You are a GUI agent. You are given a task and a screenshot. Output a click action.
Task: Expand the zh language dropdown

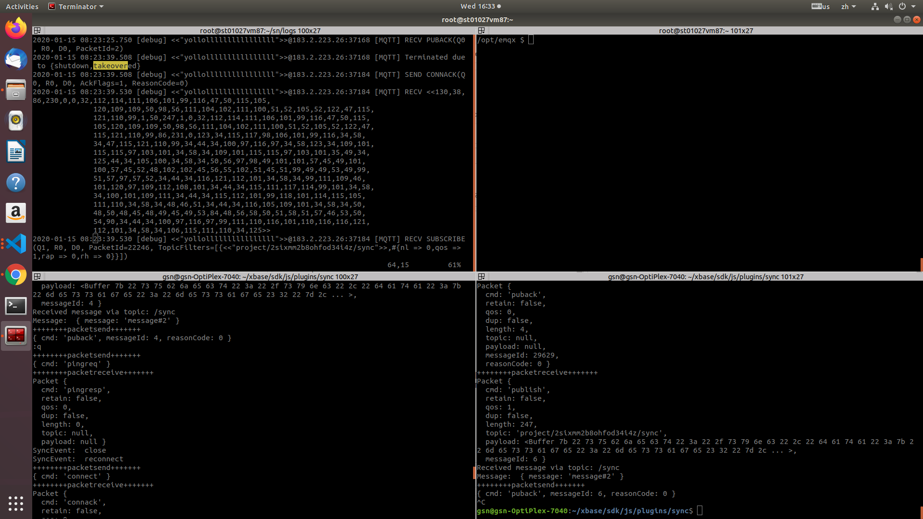pyautogui.click(x=848, y=6)
